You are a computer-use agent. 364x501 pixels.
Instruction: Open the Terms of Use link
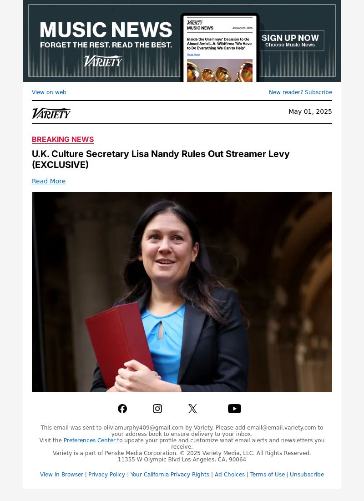point(267,475)
